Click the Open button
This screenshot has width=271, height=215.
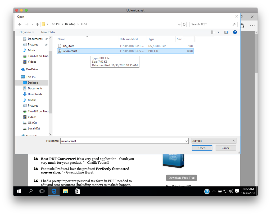point(202,148)
